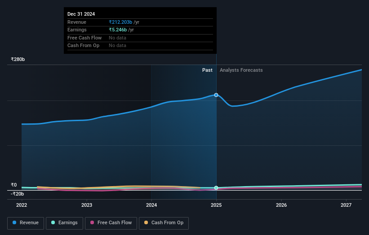Screen dimensions: 369x235
Task: Click the 2022 x-axis label
Action: 22,205
